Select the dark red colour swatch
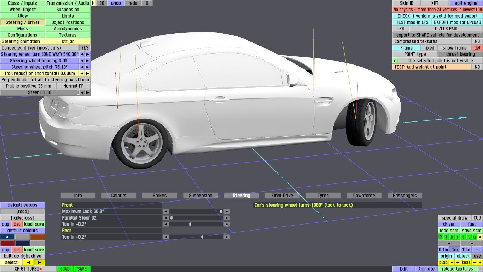483x272 pixels. pos(7,243)
